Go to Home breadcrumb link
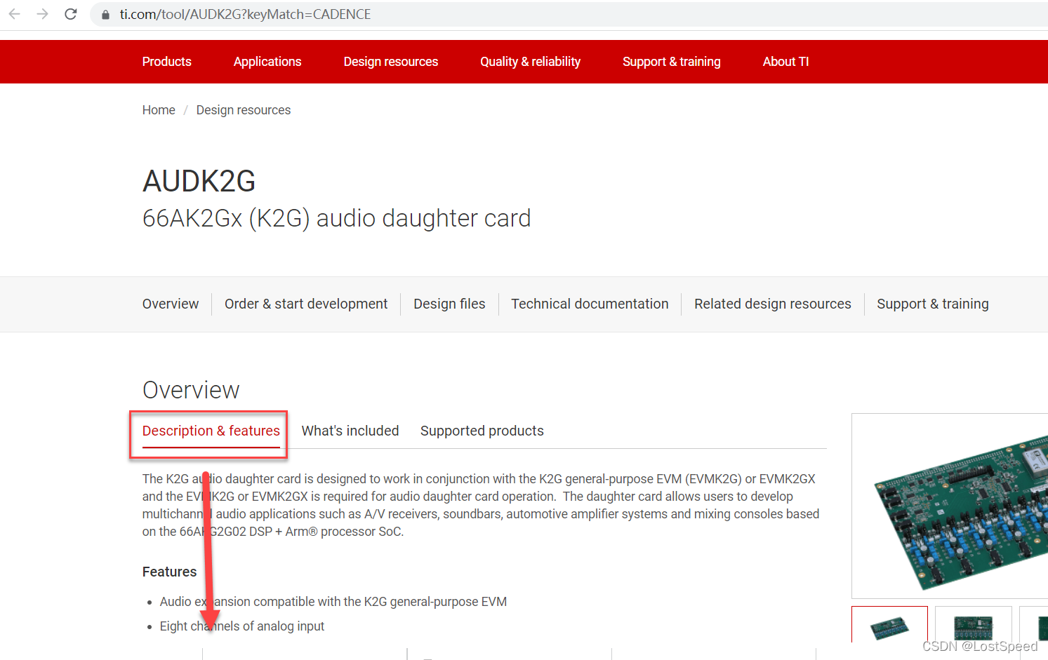 159,110
